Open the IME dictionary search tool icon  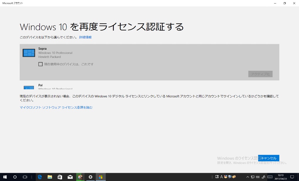point(230,177)
